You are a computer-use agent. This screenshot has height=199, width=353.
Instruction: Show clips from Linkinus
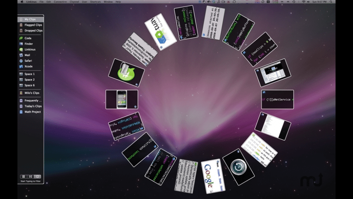(30, 50)
